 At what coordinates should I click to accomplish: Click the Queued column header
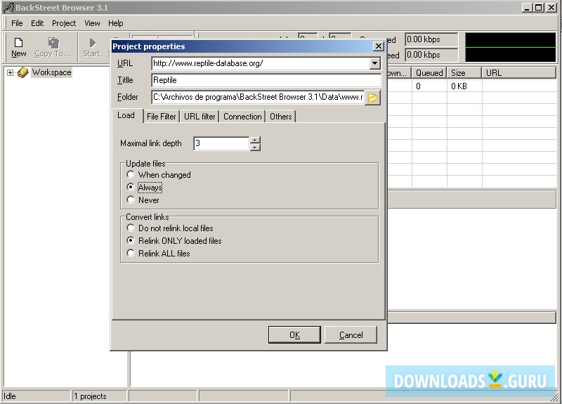coord(429,73)
